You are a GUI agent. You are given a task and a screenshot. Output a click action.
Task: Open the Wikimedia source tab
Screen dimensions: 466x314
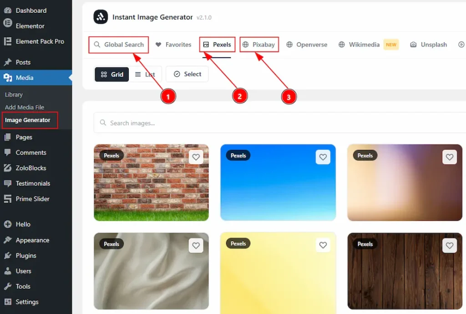click(x=360, y=45)
